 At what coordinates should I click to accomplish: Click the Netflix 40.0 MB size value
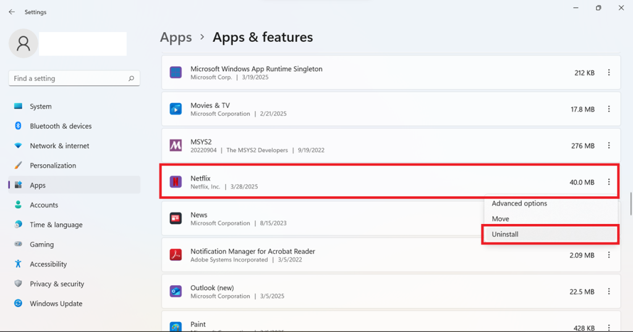point(582,182)
